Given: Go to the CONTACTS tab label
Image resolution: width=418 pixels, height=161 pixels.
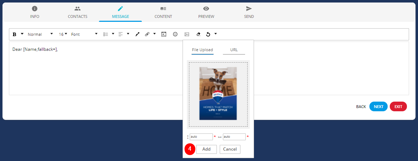Looking at the screenshot, I should [x=78, y=16].
